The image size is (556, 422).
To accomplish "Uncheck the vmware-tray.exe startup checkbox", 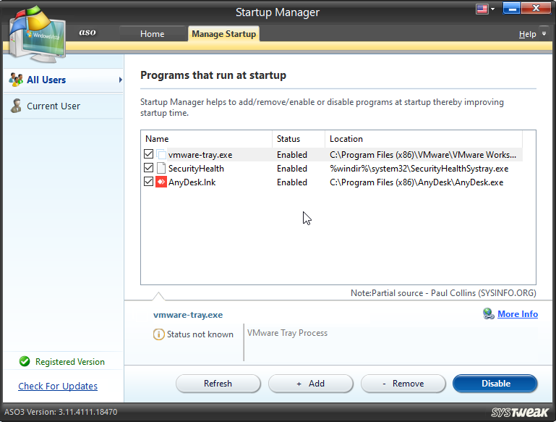I will point(149,155).
